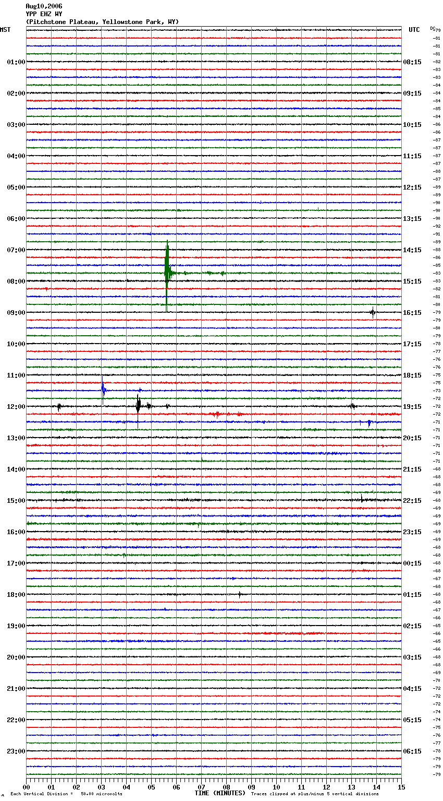Click the 19:15 UTC time label

[412, 407]
